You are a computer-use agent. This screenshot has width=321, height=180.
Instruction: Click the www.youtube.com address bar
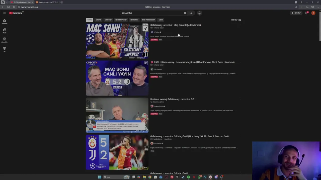coord(30,7)
